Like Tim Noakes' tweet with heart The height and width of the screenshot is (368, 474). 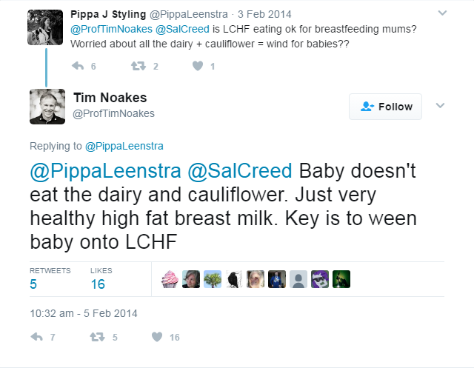156,337
